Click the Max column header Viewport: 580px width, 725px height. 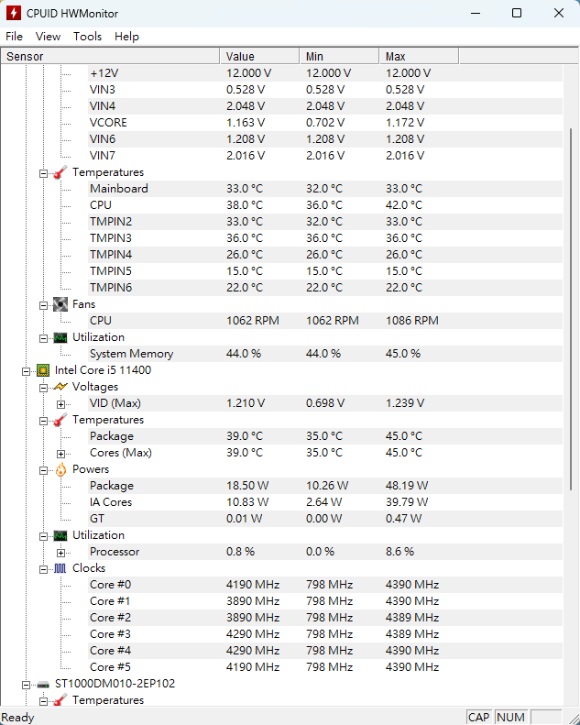(x=419, y=57)
